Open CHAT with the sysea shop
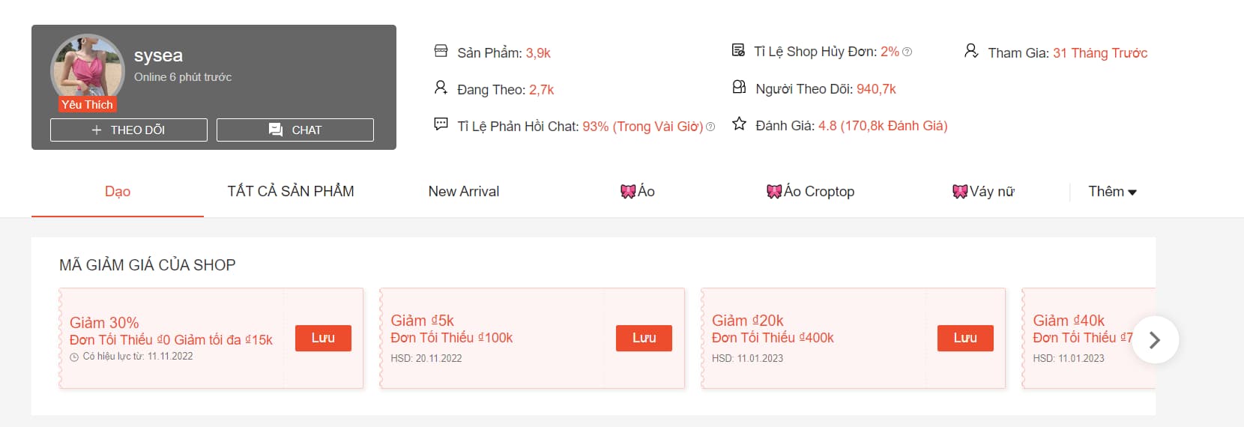Image resolution: width=1244 pixels, height=427 pixels. point(295,130)
